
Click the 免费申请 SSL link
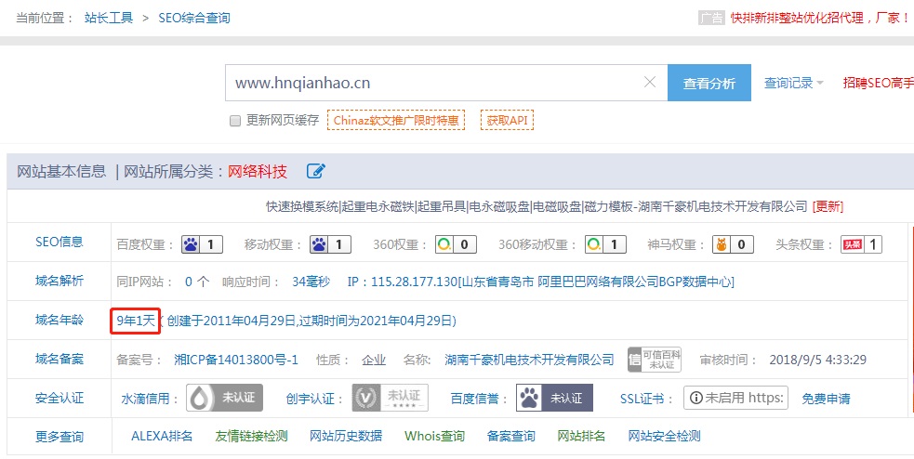pyautogui.click(x=826, y=399)
